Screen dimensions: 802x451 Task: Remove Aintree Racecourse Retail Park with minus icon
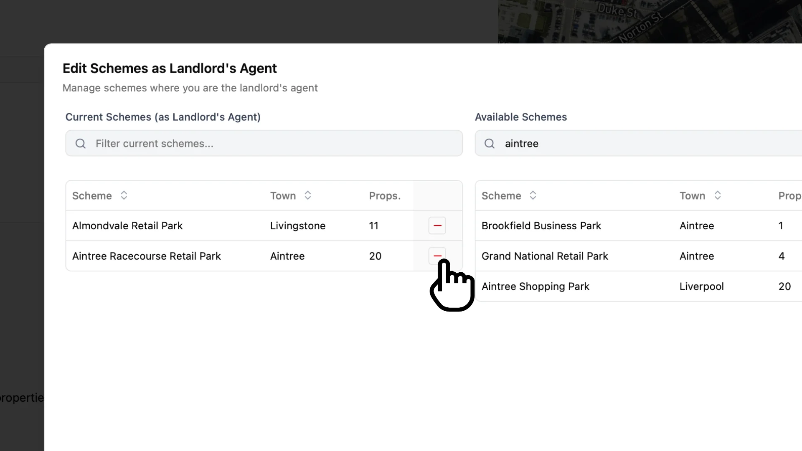click(437, 256)
